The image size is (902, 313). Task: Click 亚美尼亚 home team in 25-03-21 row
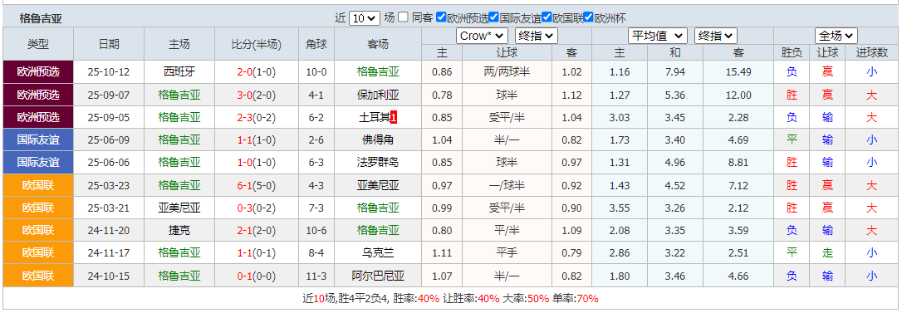pyautogui.click(x=179, y=208)
